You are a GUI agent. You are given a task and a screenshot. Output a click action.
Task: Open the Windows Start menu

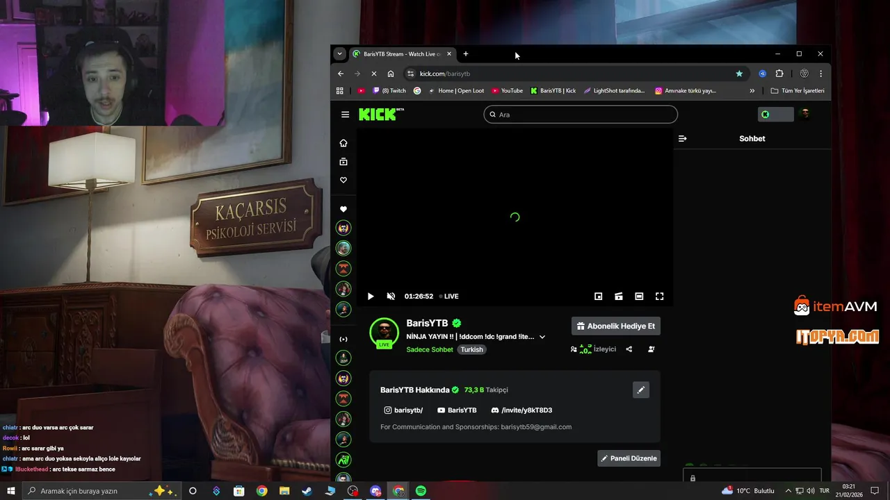pyautogui.click(x=11, y=490)
